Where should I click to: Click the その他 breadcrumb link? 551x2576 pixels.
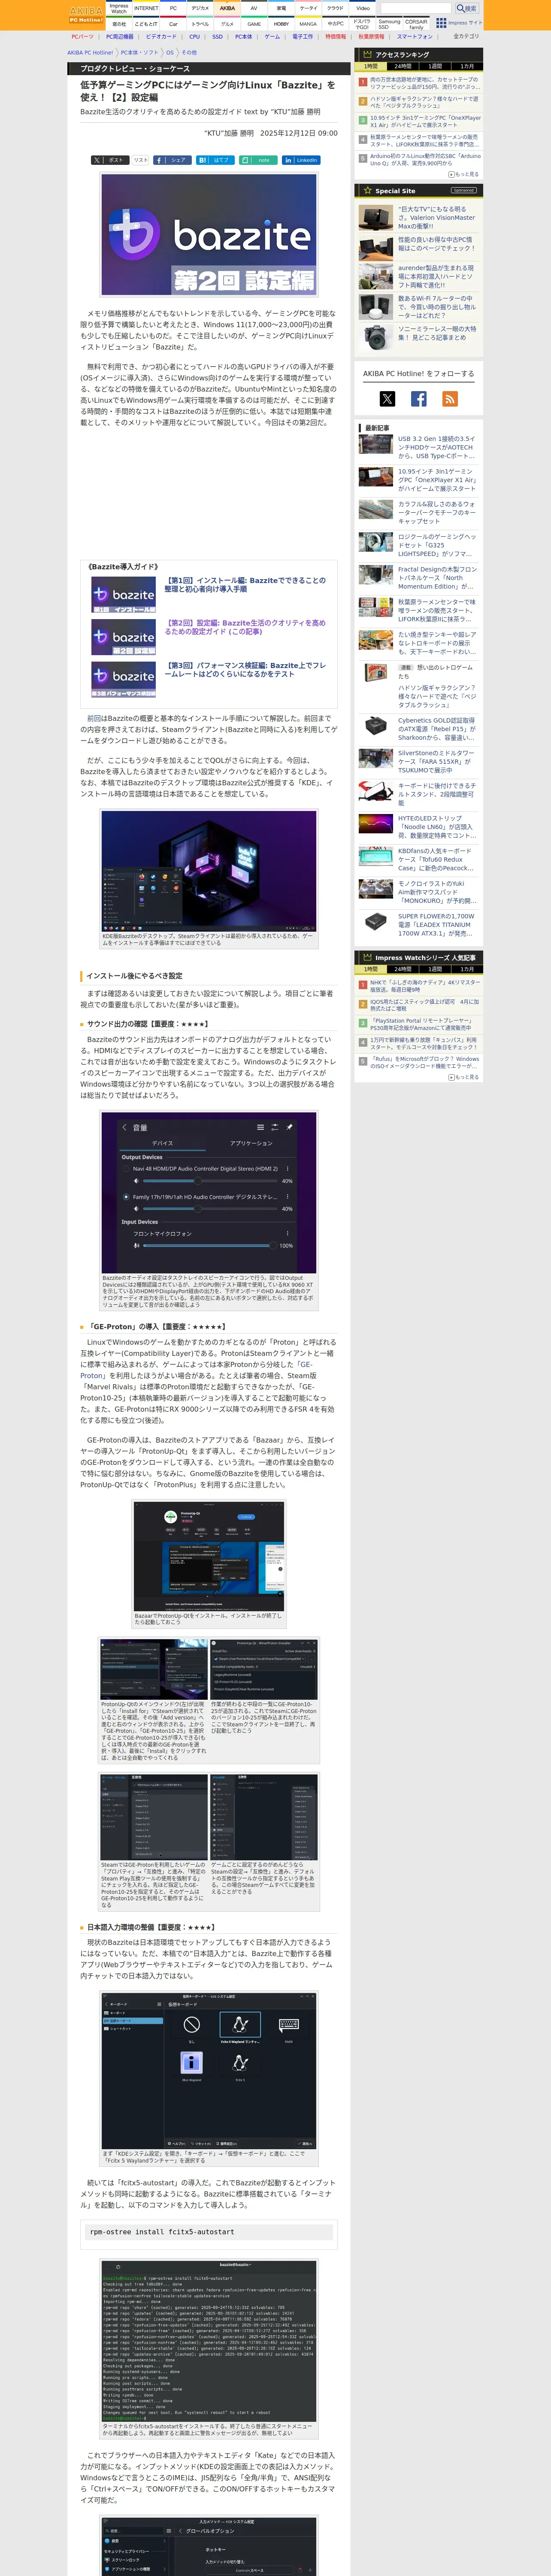[x=189, y=52]
